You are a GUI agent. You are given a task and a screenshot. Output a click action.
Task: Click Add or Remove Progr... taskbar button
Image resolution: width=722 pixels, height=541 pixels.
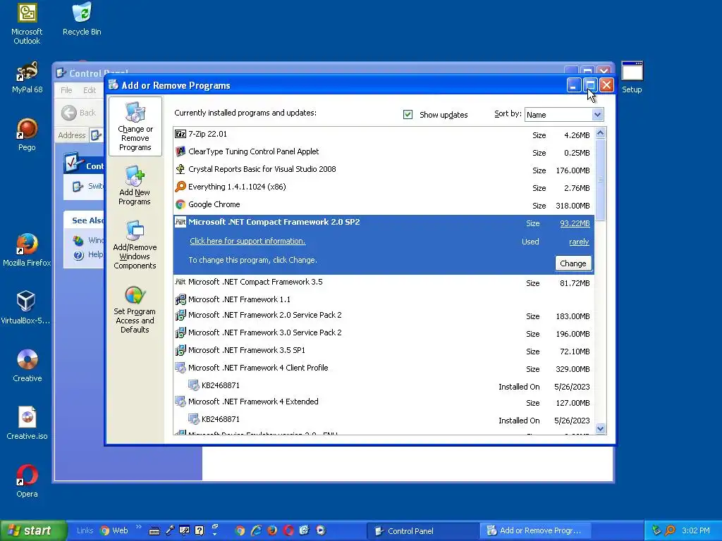pos(536,531)
